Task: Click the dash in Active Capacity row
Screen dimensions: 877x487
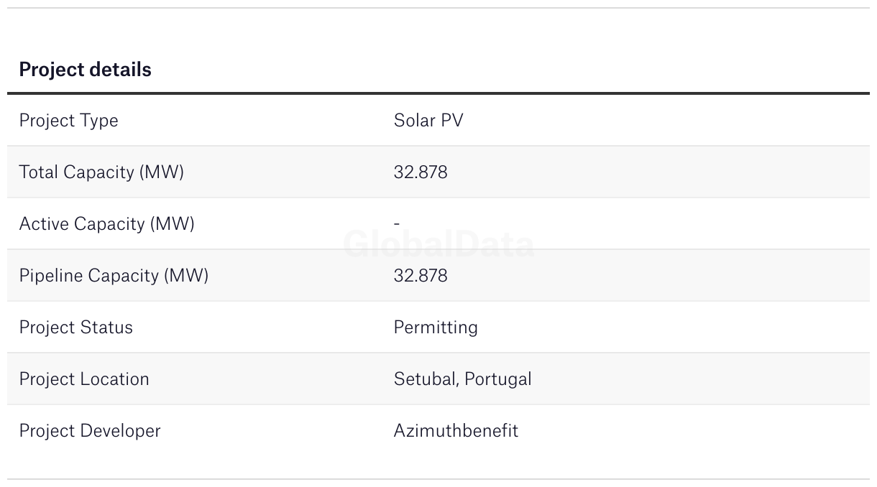Action: coord(397,224)
